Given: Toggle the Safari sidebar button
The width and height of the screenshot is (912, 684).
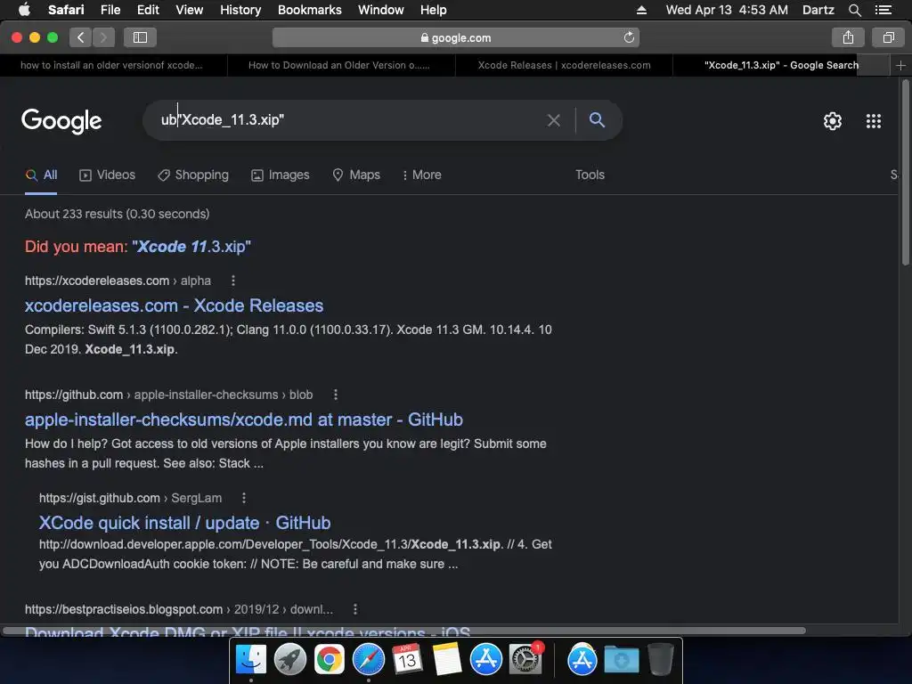Looking at the screenshot, I should pos(140,37).
